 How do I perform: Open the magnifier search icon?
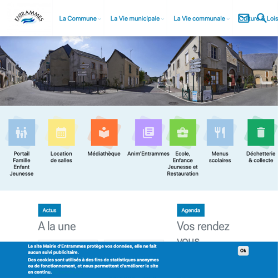pyautogui.click(x=262, y=18)
